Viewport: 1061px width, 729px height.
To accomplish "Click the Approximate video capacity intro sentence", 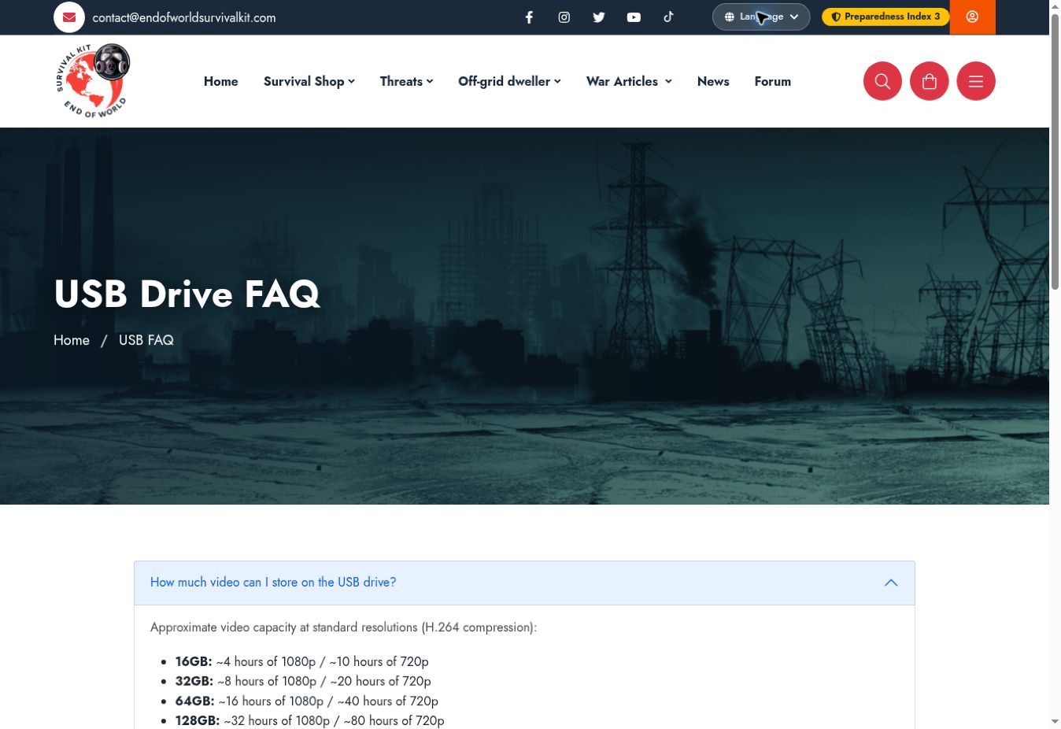I will click(x=343, y=627).
